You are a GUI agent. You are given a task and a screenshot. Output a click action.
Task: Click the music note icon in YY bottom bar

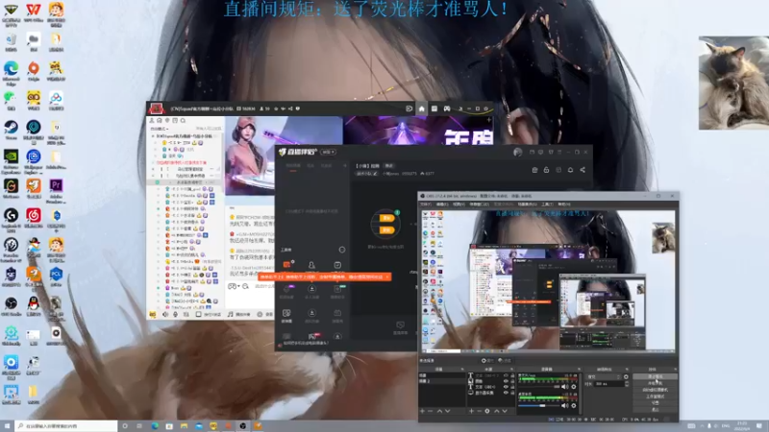click(x=230, y=315)
